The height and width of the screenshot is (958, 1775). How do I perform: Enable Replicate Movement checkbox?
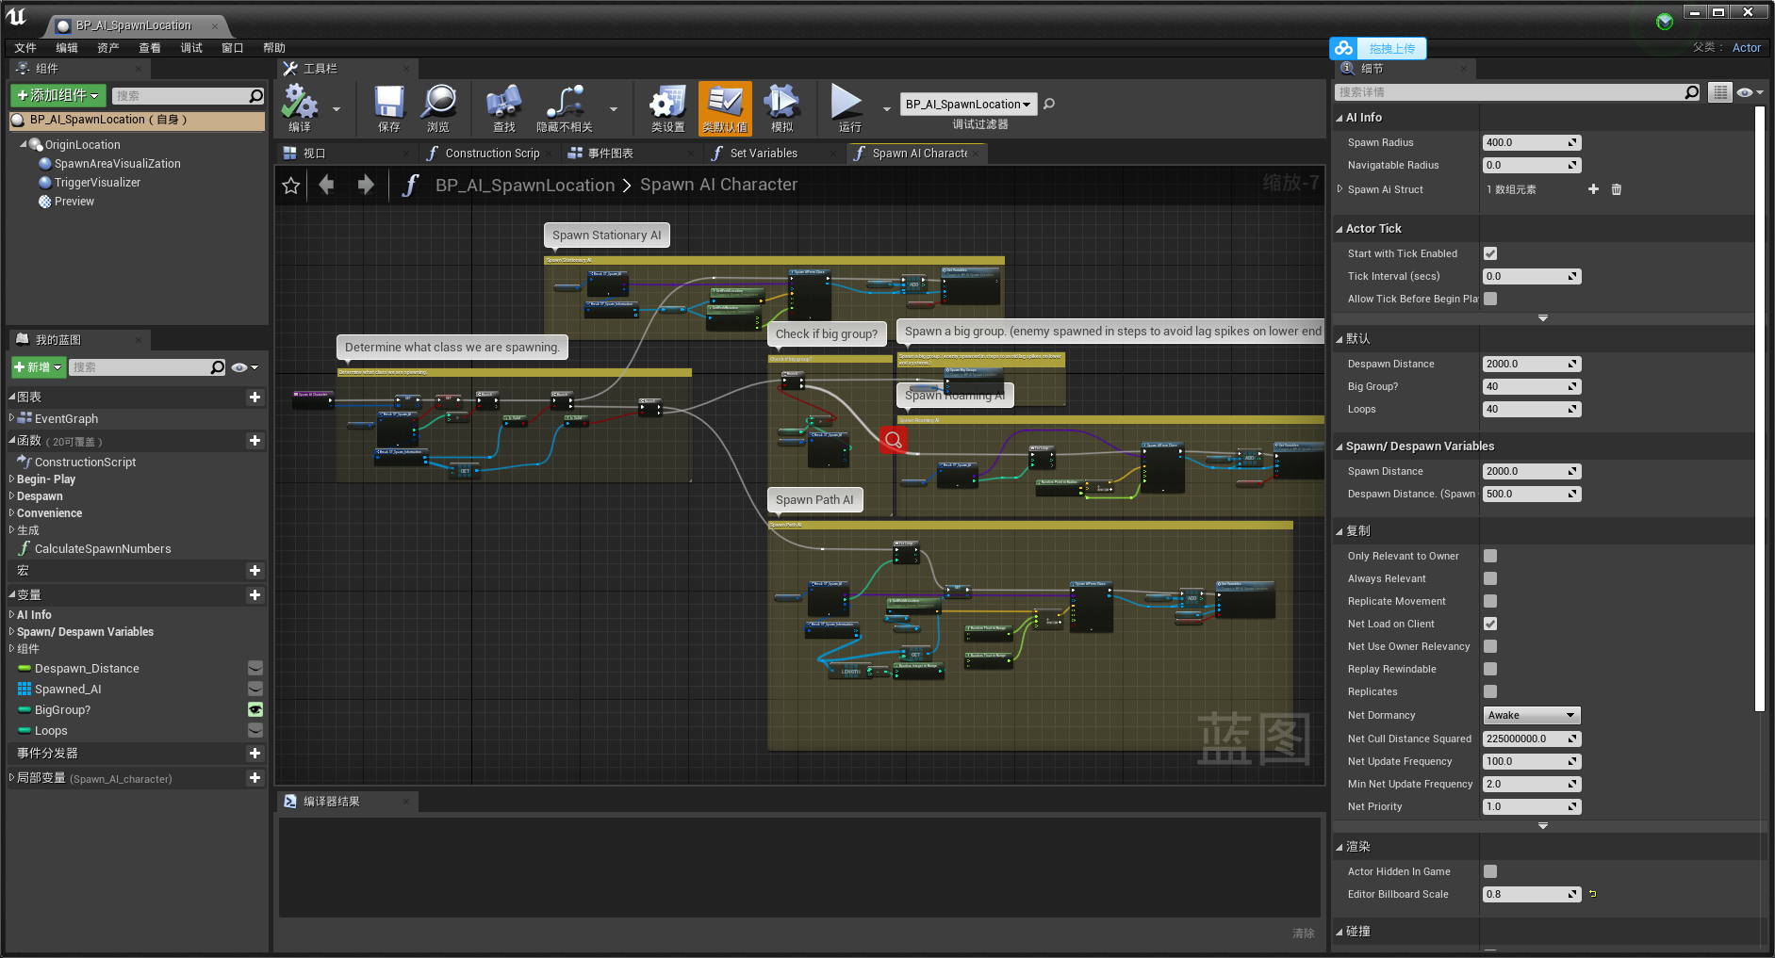1490,601
